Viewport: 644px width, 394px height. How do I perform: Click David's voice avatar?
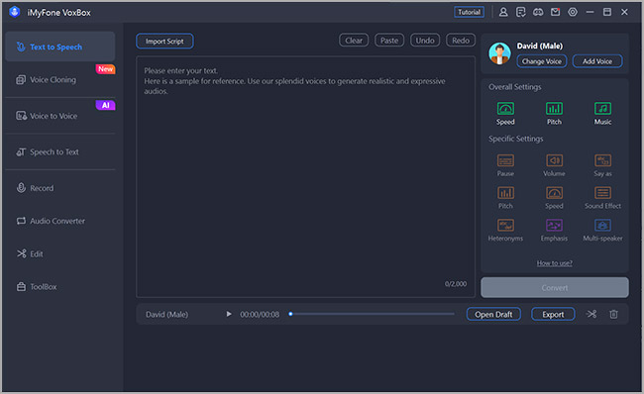pyautogui.click(x=499, y=53)
